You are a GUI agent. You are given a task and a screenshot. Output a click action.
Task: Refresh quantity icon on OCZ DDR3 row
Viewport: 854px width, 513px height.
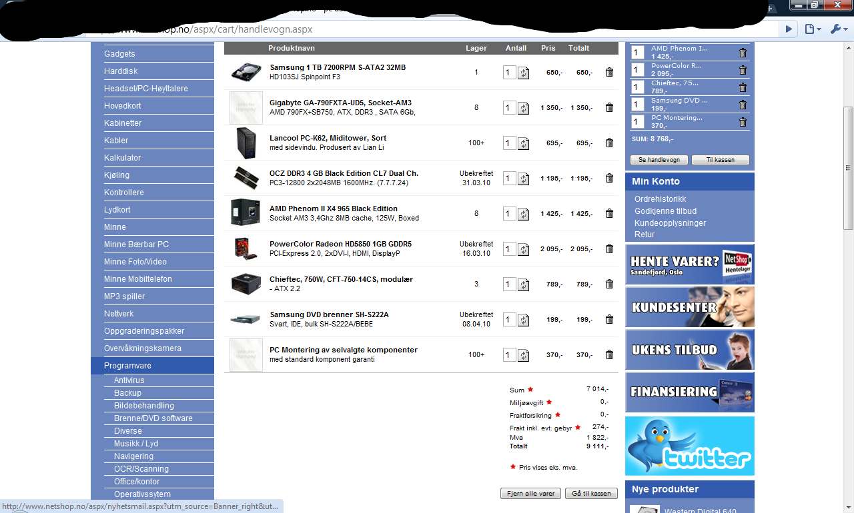(524, 179)
